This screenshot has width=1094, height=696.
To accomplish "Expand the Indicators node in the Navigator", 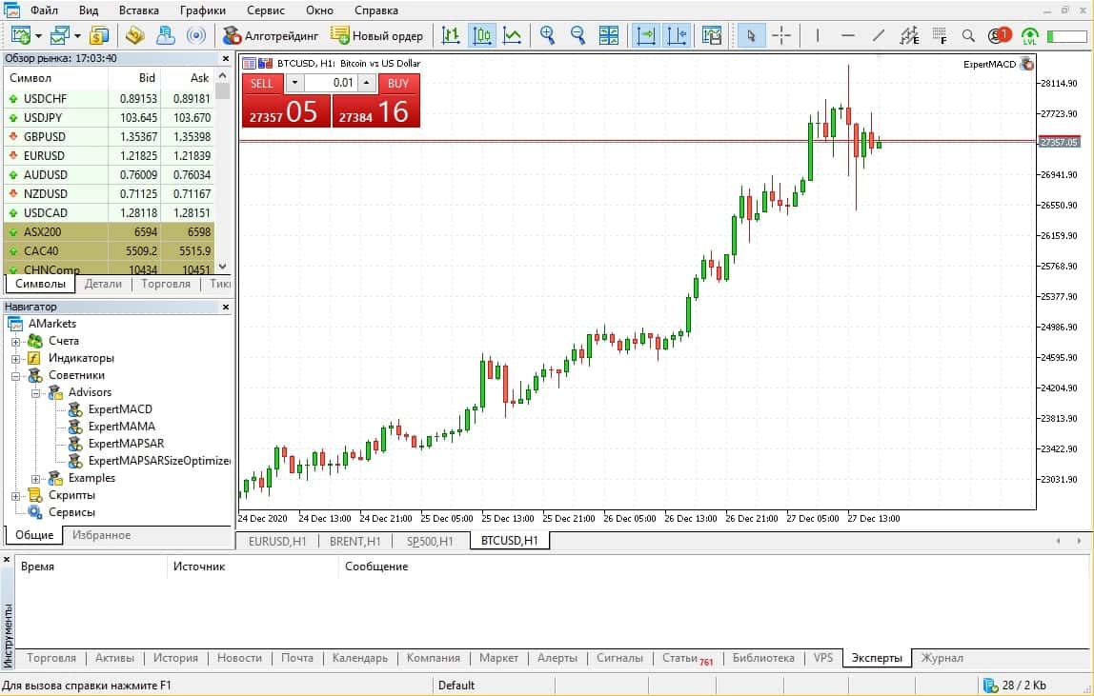I will click(x=15, y=359).
